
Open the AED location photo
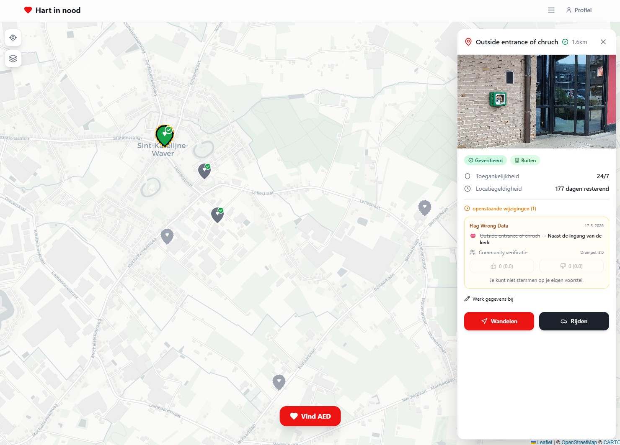tap(536, 102)
